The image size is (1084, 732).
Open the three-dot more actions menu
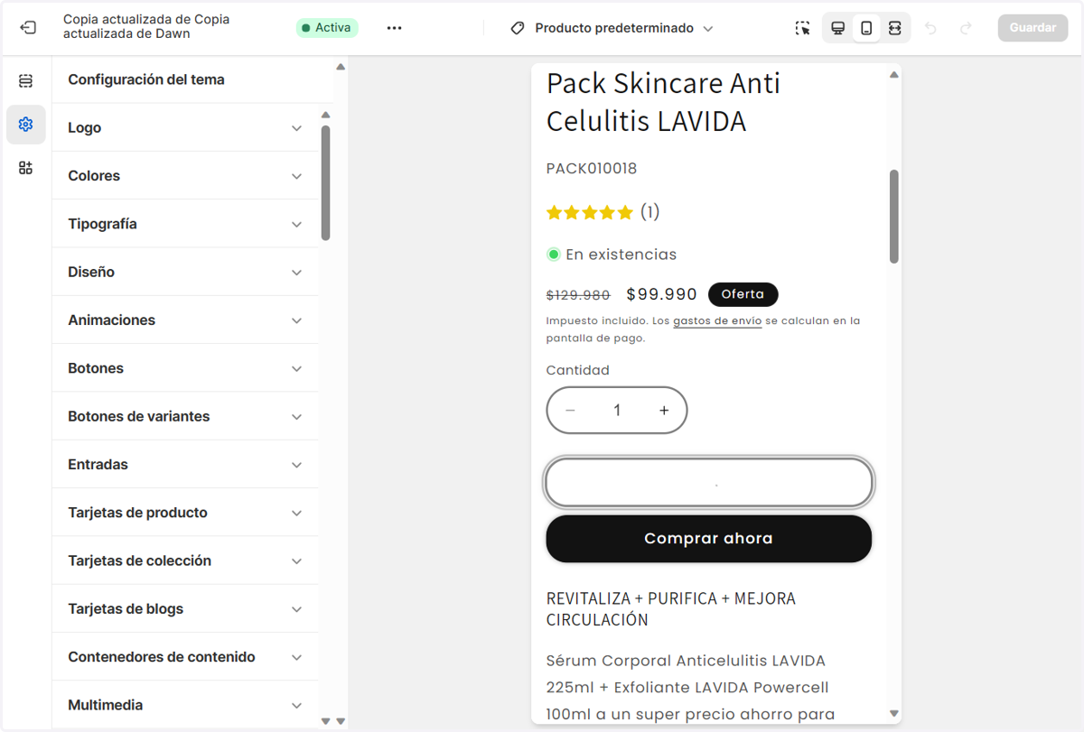[394, 28]
